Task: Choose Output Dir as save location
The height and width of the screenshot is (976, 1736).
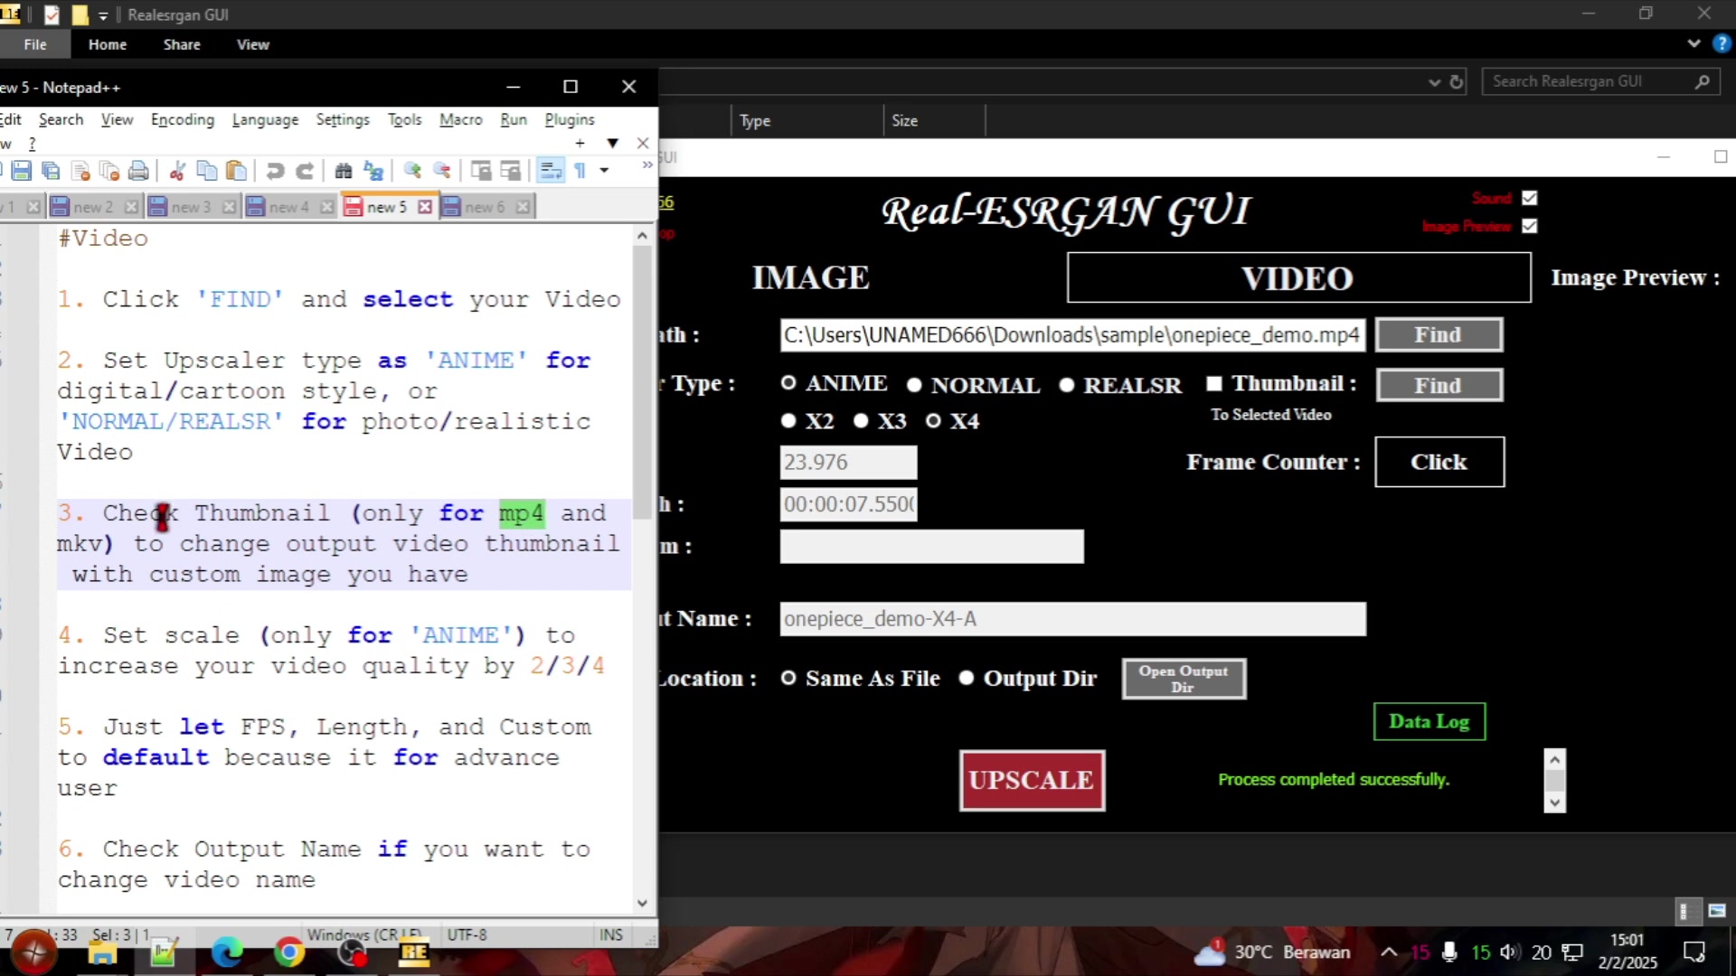Action: point(967,678)
